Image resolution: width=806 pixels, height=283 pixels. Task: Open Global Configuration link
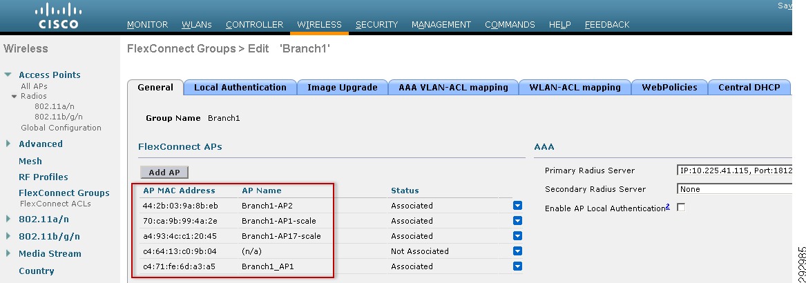[61, 128]
